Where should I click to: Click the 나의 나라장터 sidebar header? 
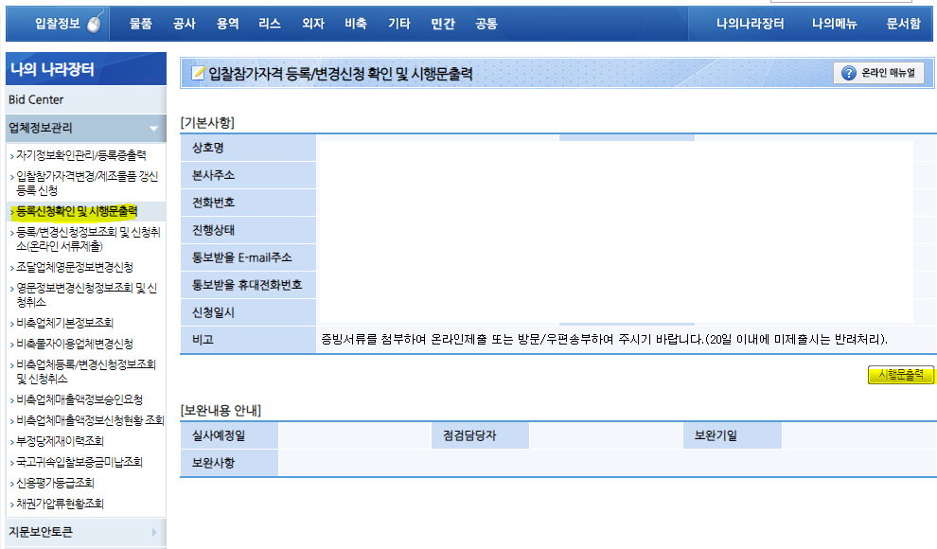point(86,69)
